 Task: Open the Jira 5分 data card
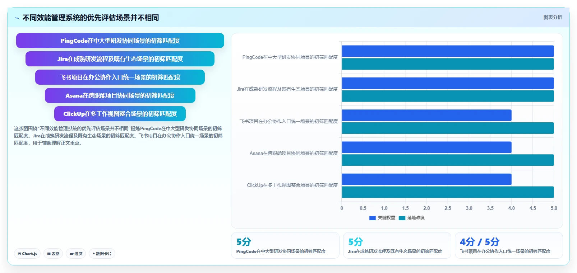(x=397, y=245)
